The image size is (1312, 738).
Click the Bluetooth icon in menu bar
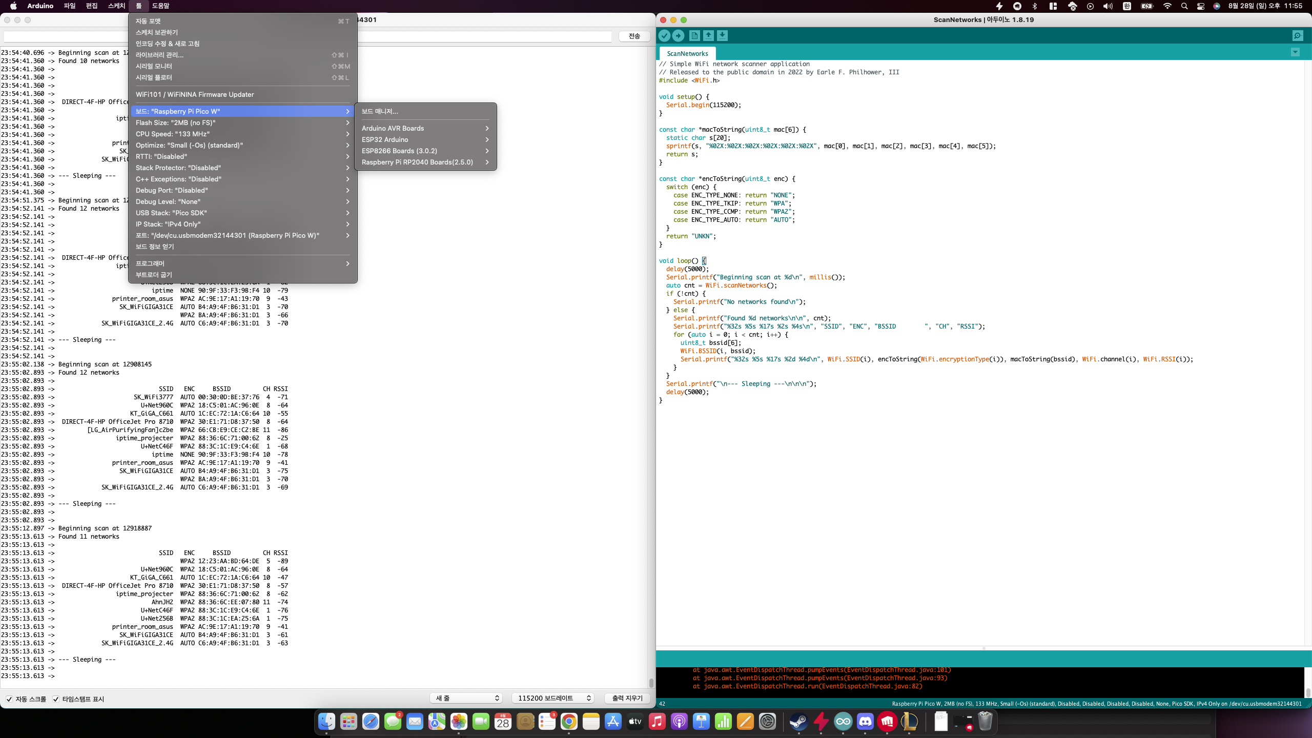[1035, 6]
